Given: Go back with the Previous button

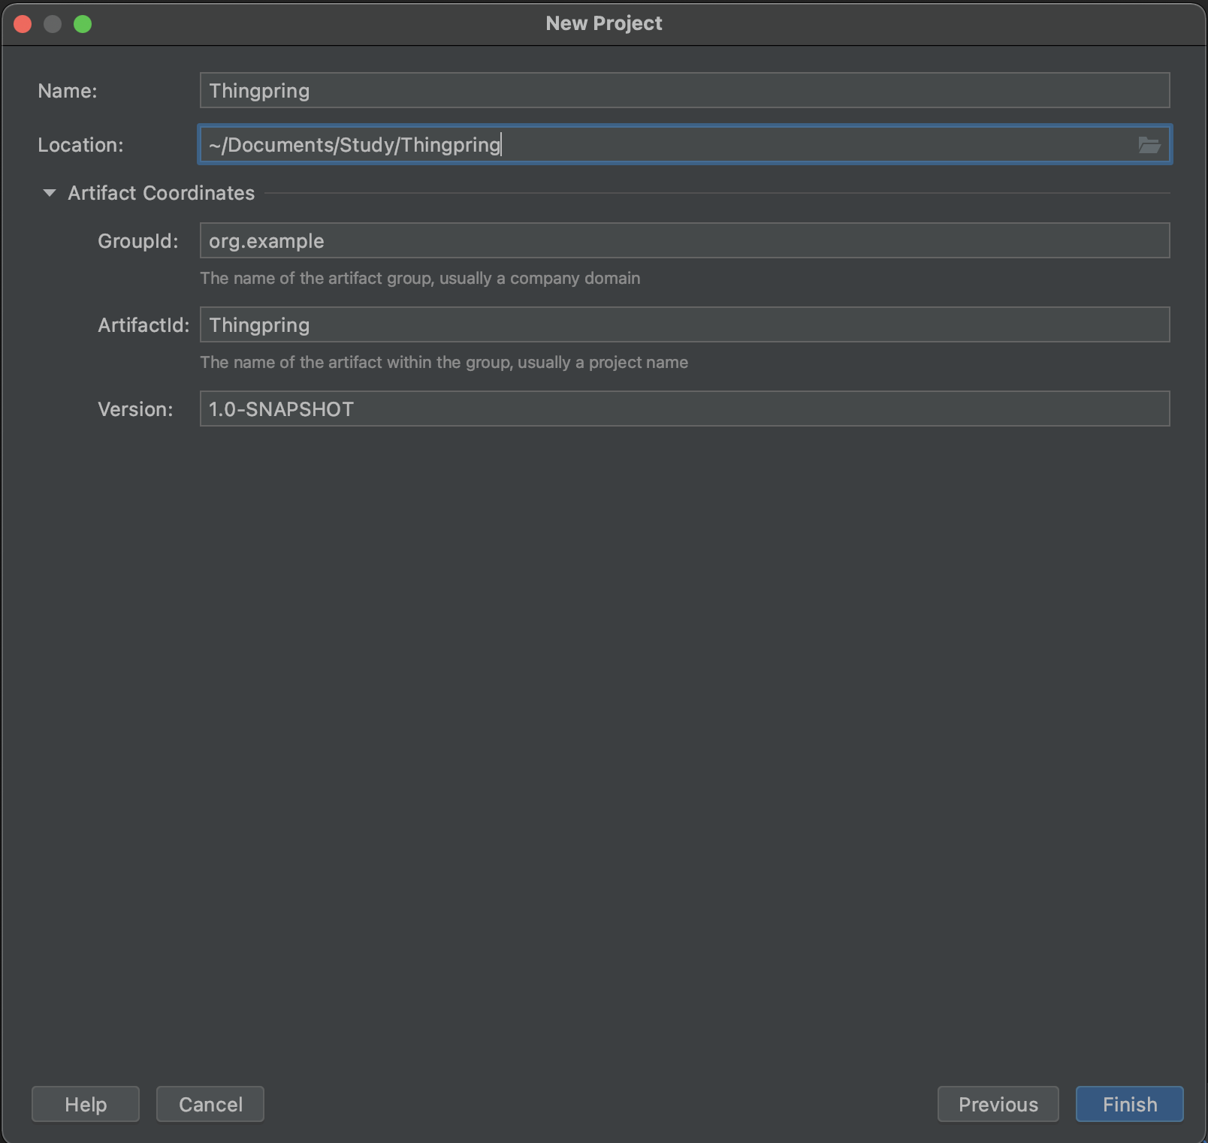Looking at the screenshot, I should point(998,1104).
